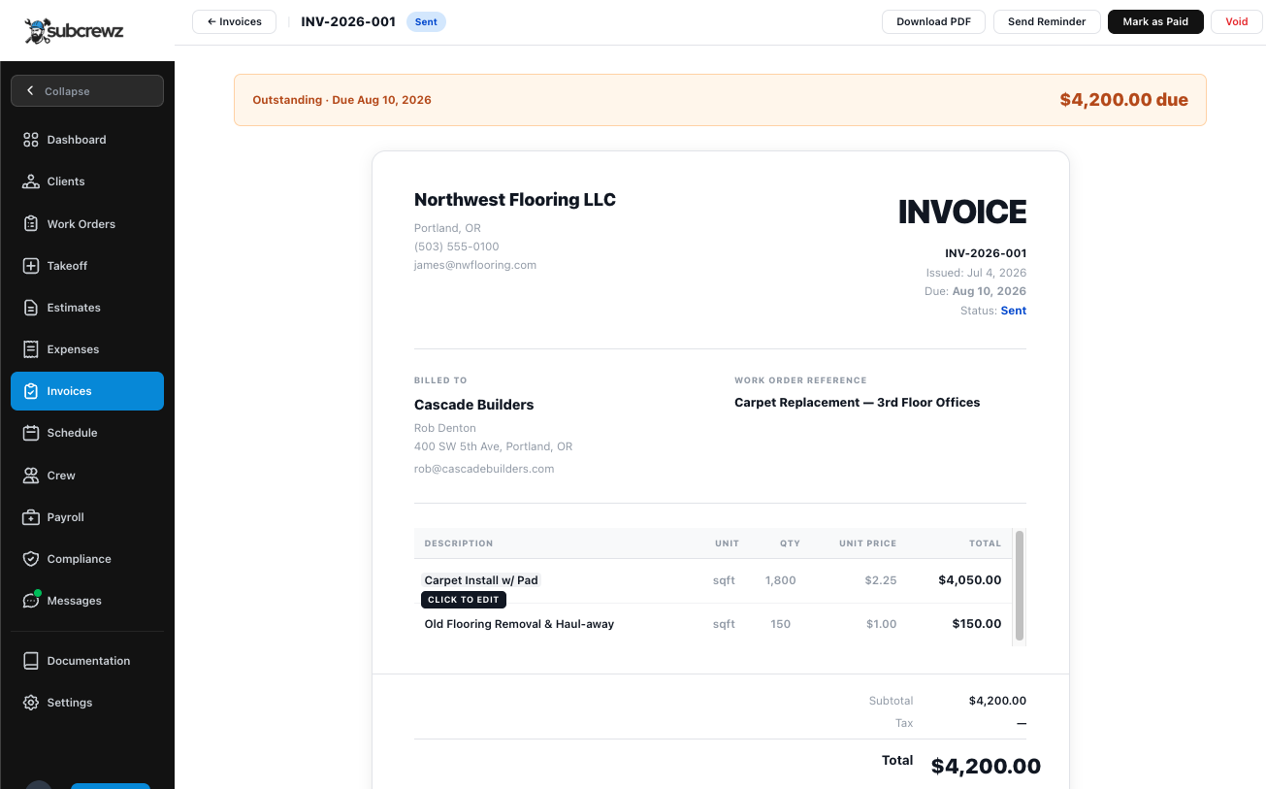Click Carpet Replacement — 3rd Floor Offices reference
This screenshot has height=789, width=1266.
[858, 403]
